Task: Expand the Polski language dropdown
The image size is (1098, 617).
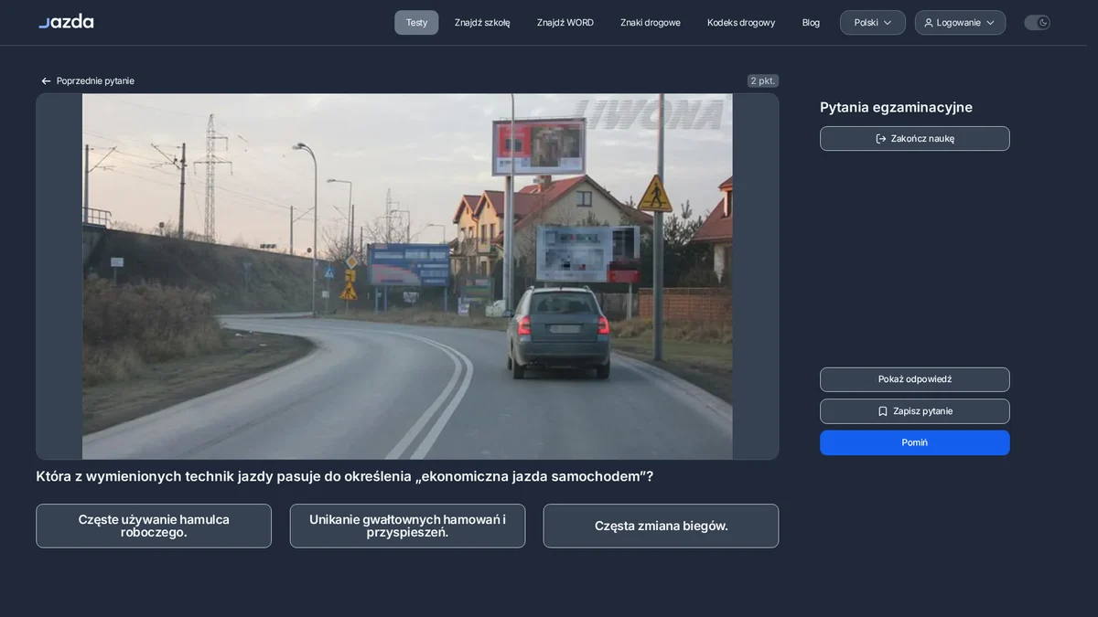Action: pyautogui.click(x=873, y=23)
